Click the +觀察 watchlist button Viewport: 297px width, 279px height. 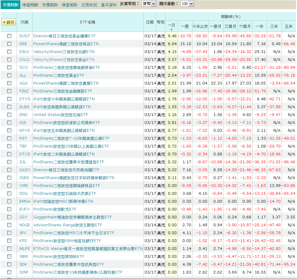8,22
